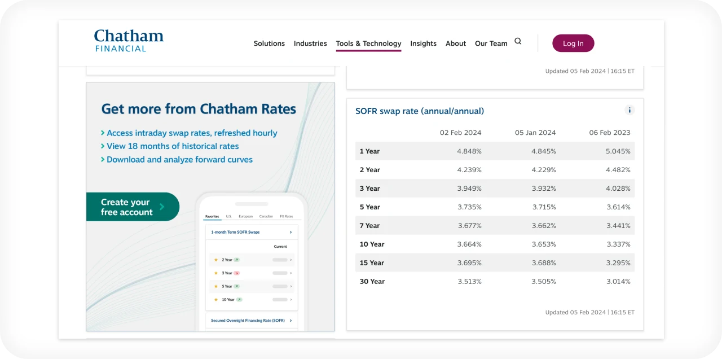The height and width of the screenshot is (359, 722).
Task: Click the 3.664% rate cell
Action: point(469,244)
